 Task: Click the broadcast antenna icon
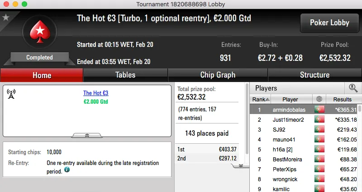[x=12, y=94]
